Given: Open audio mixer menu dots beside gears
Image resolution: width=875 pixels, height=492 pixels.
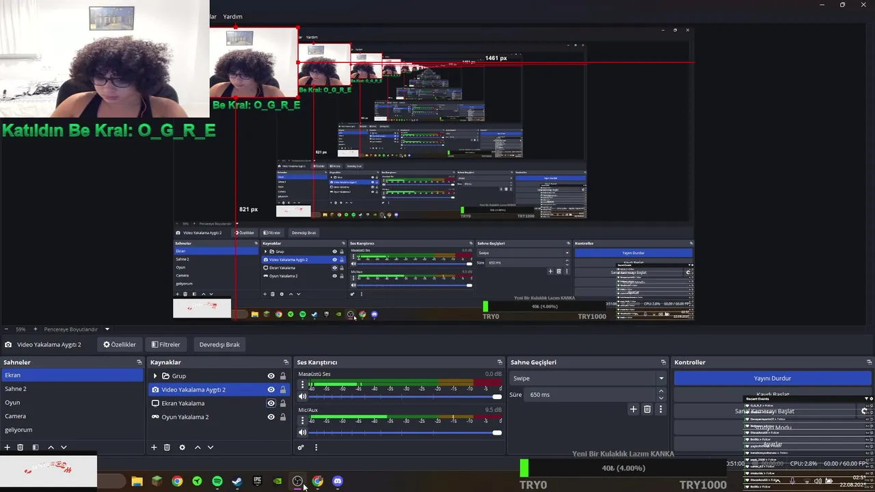Looking at the screenshot, I should 316,447.
